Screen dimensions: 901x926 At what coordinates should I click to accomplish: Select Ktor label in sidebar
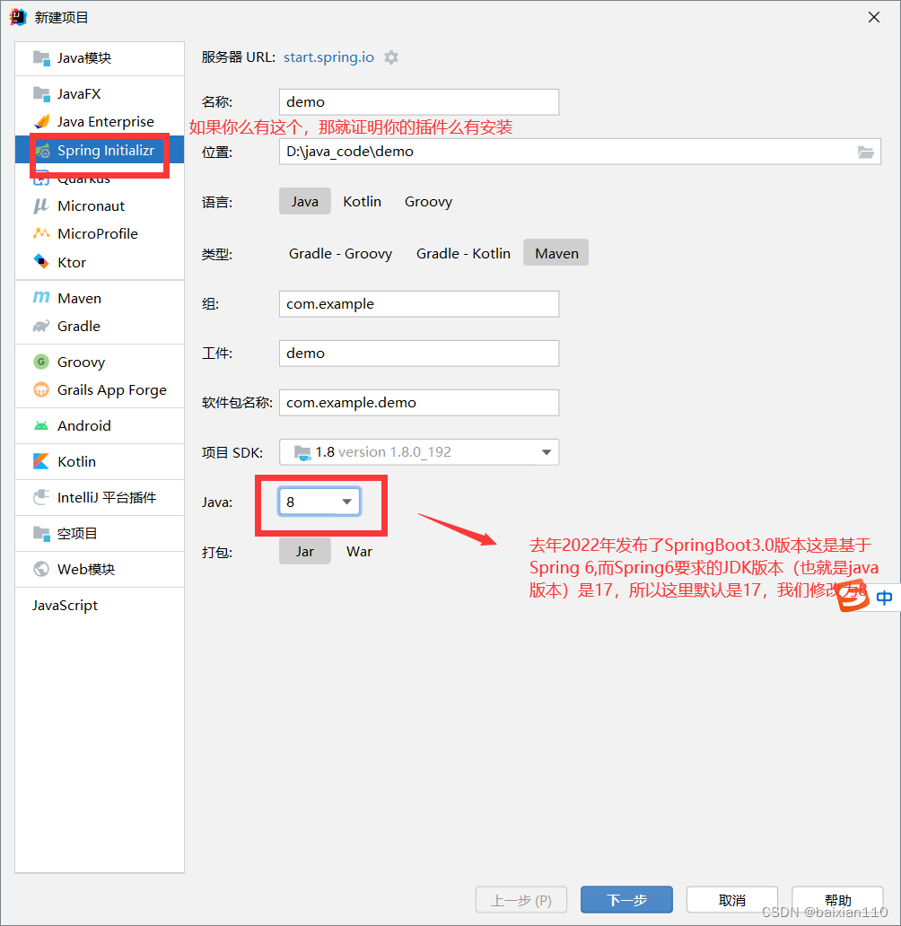[x=72, y=262]
